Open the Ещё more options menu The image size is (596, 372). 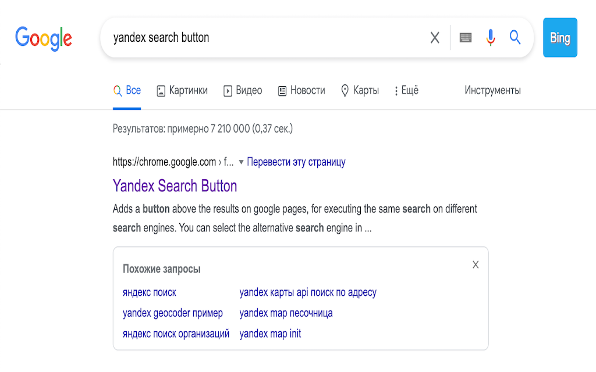coord(406,91)
